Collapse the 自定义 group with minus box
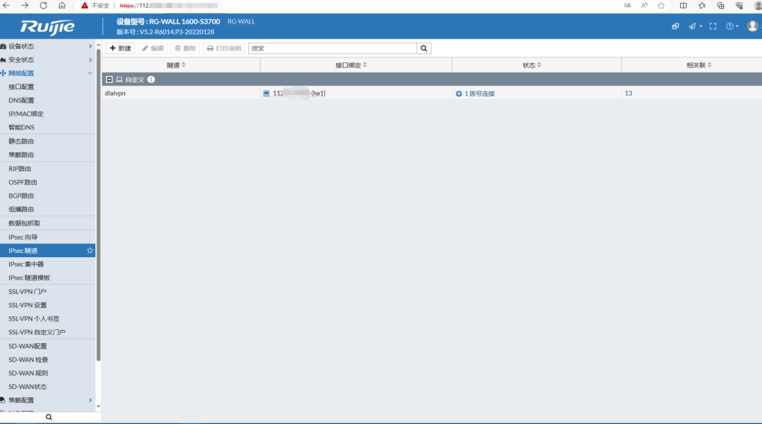The image size is (762, 424). 109,79
